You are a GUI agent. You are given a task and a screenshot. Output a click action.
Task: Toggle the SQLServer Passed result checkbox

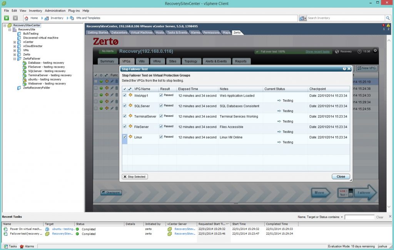161,106
